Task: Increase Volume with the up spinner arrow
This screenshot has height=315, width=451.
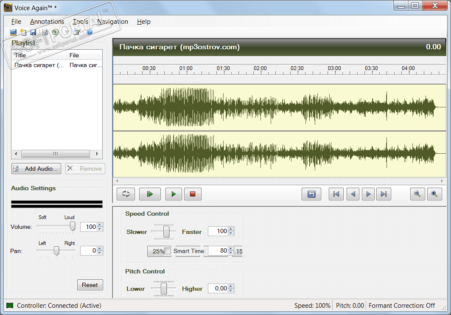Action: click(100, 225)
